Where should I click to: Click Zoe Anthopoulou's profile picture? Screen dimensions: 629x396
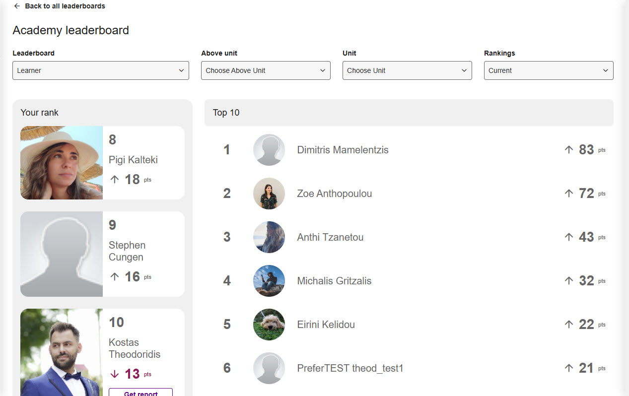(269, 194)
